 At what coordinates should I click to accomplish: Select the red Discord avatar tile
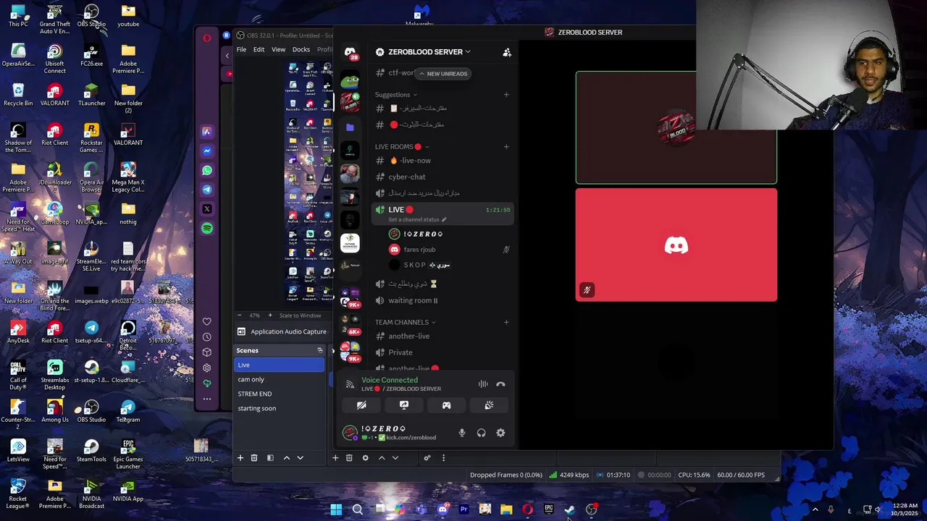[676, 245]
